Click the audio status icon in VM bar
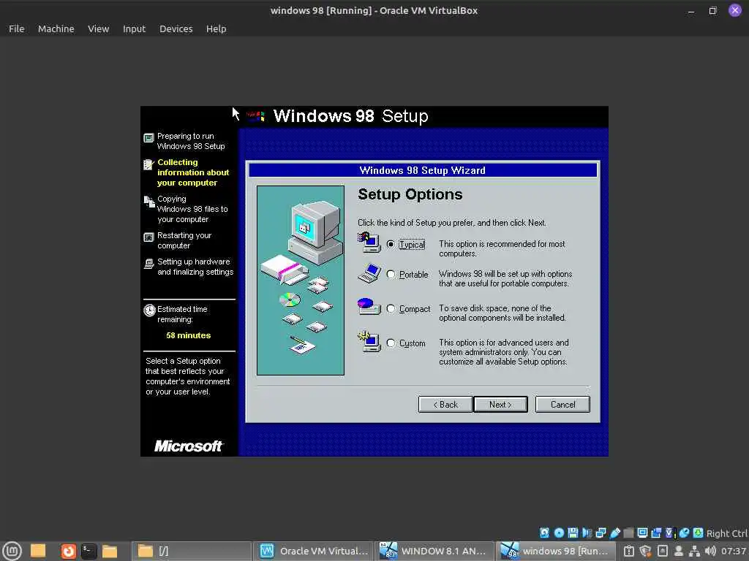 click(x=587, y=533)
